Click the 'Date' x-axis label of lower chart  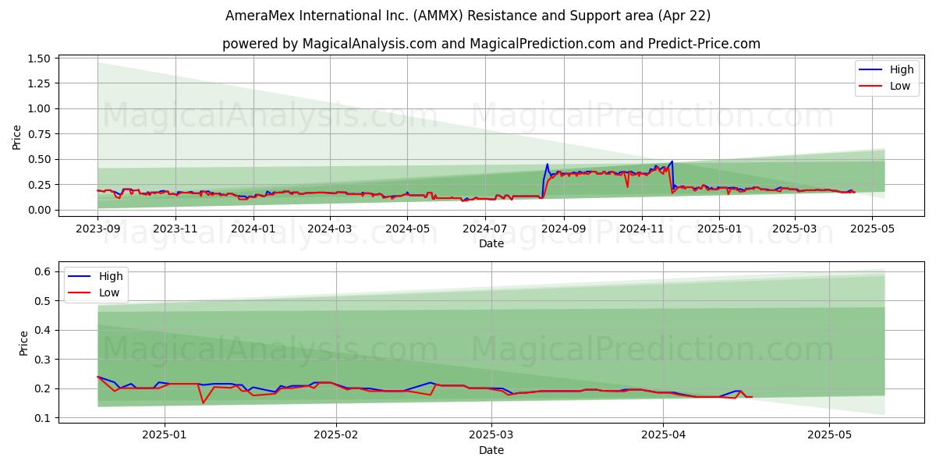[x=491, y=450]
